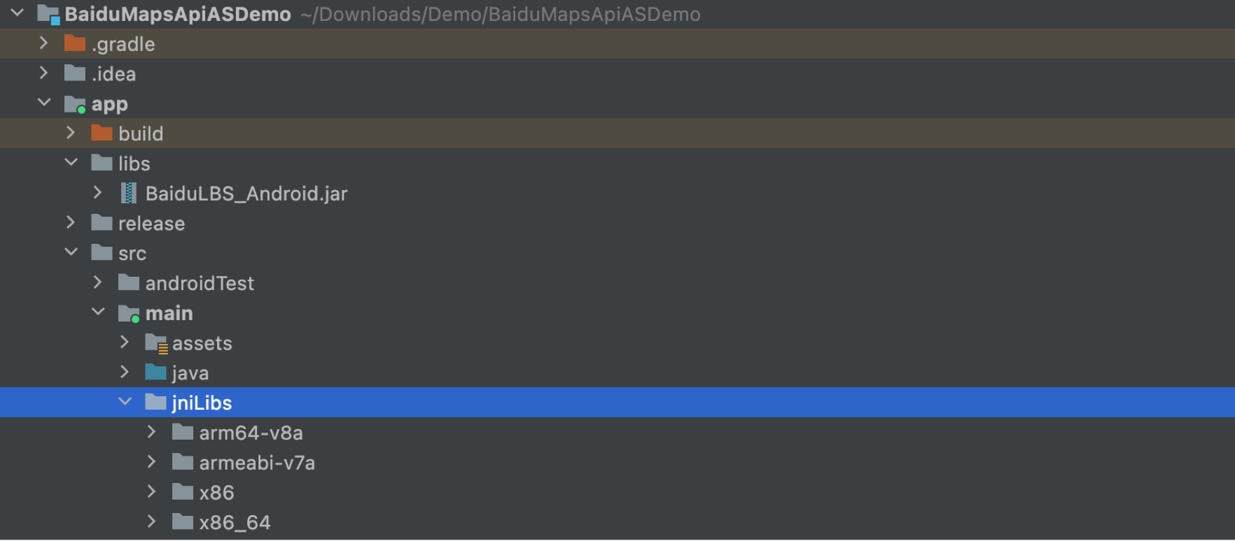Expand the .idea folder
The height and width of the screenshot is (541, 1235).
pyautogui.click(x=43, y=73)
